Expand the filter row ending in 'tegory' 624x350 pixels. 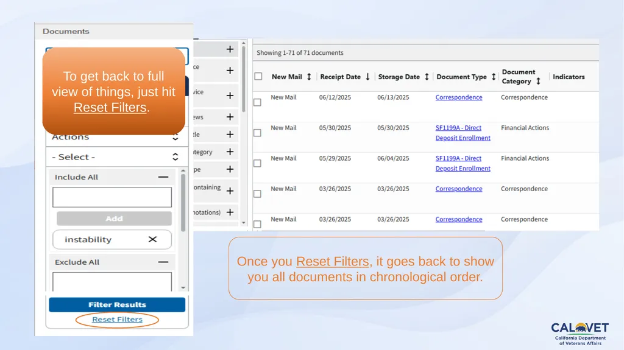click(x=230, y=152)
